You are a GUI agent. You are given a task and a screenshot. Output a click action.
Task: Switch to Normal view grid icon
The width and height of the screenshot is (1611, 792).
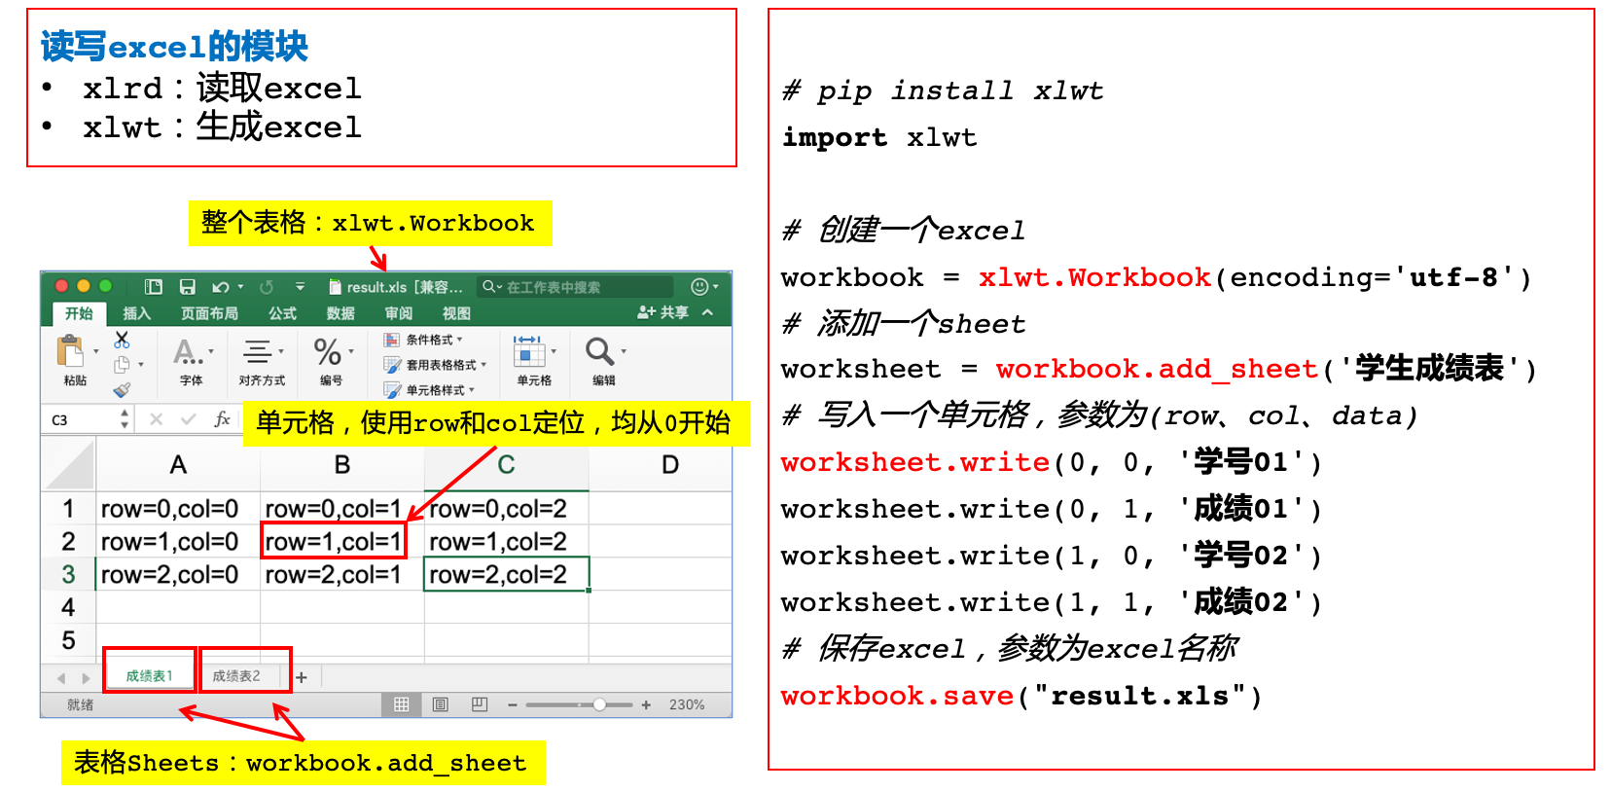pyautogui.click(x=401, y=704)
